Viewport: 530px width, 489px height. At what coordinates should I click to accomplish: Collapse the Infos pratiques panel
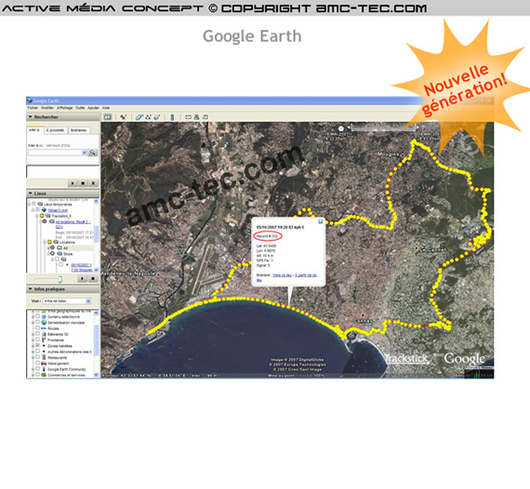[30, 289]
